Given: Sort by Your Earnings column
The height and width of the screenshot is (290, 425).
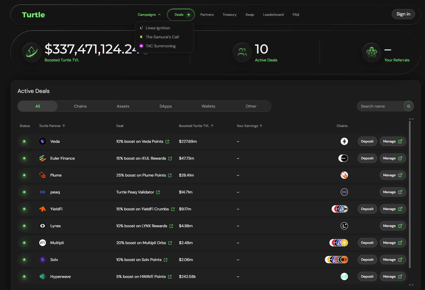Looking at the screenshot, I should (249, 126).
